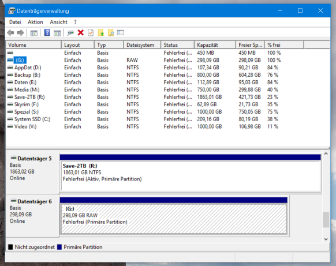Image resolution: width=336 pixels, height=266 pixels.
Task: Click the scroll down arrow of disk pane
Action: coord(326,239)
